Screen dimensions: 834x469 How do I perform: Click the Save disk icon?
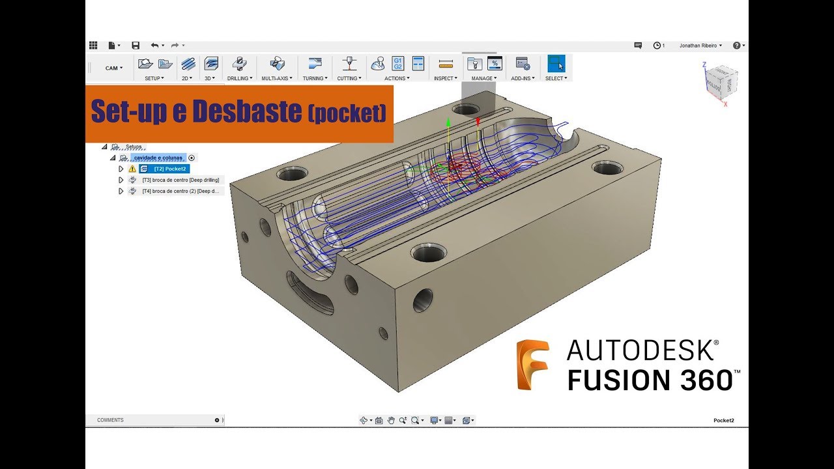click(136, 46)
